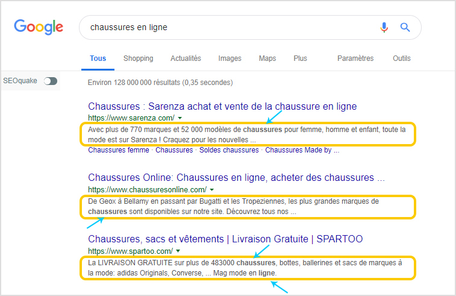Click the snippet starting 'De Geox à Bellamy'

coord(233,206)
